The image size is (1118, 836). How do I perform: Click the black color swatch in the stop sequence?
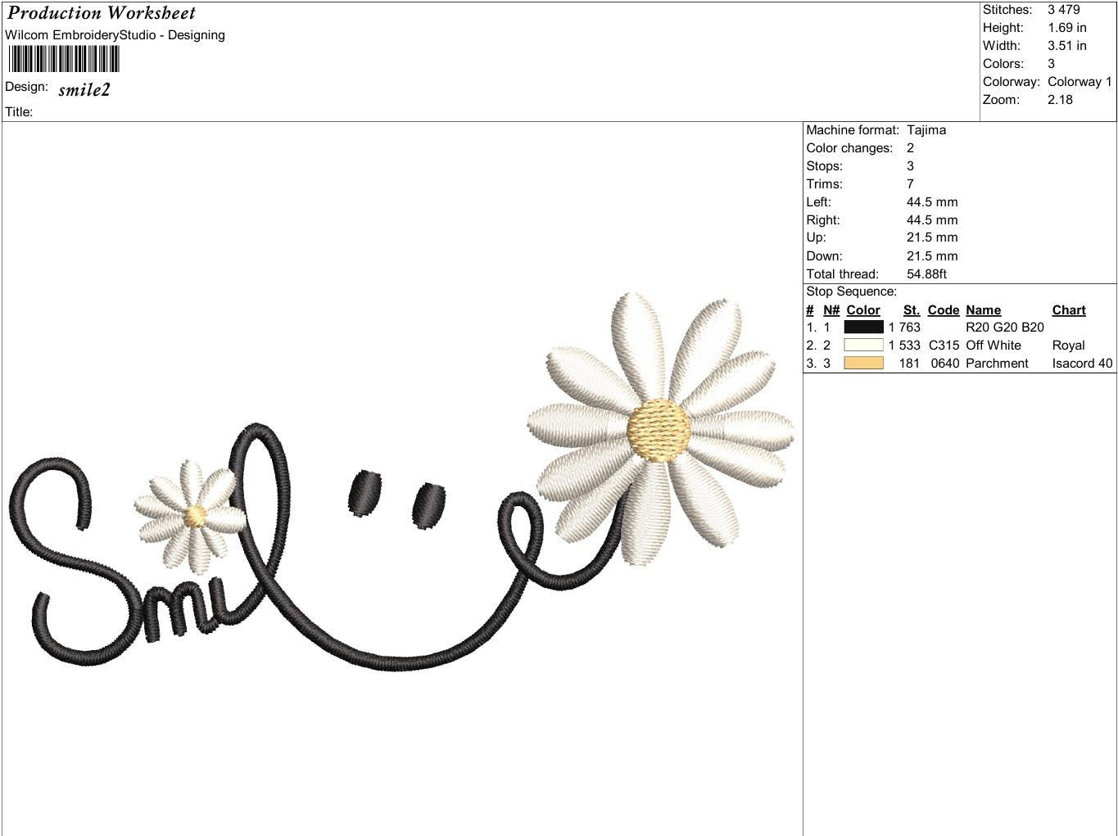863,327
